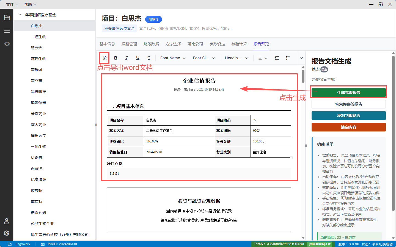The width and height of the screenshot is (396, 247).
Task: Open the settings gear in sidebar
Action: point(7,233)
